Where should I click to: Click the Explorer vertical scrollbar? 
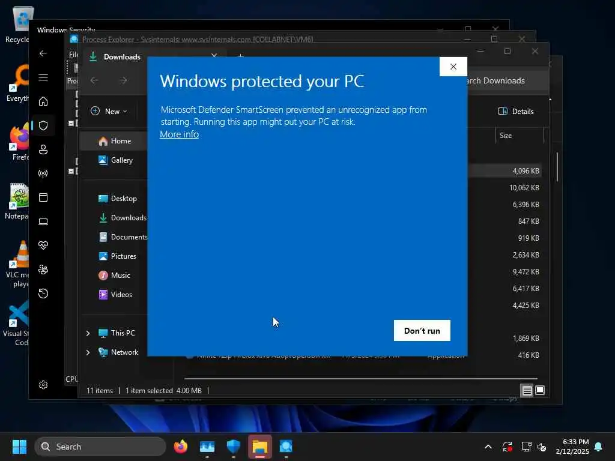click(557, 167)
